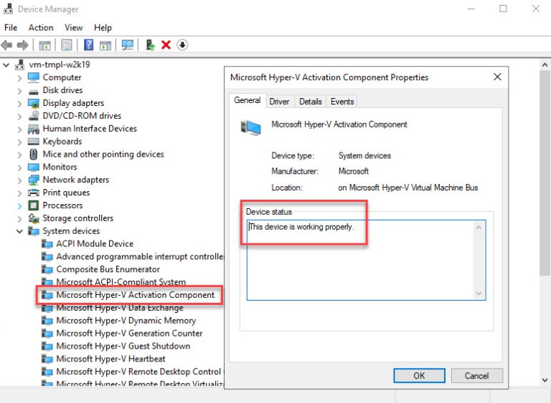Image resolution: width=551 pixels, height=403 pixels.
Task: Click the Update device driver toolbar icon
Action: [151, 45]
